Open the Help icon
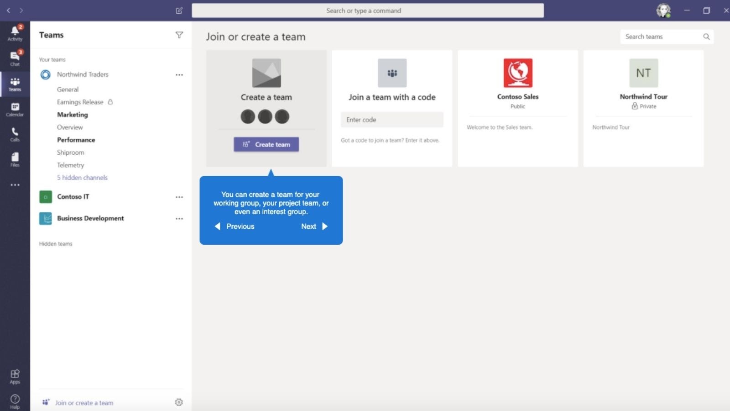730x411 pixels. [x=15, y=401]
